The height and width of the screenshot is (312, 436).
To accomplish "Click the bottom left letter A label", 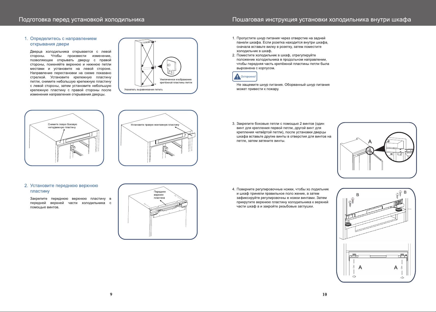I will [360, 267].
